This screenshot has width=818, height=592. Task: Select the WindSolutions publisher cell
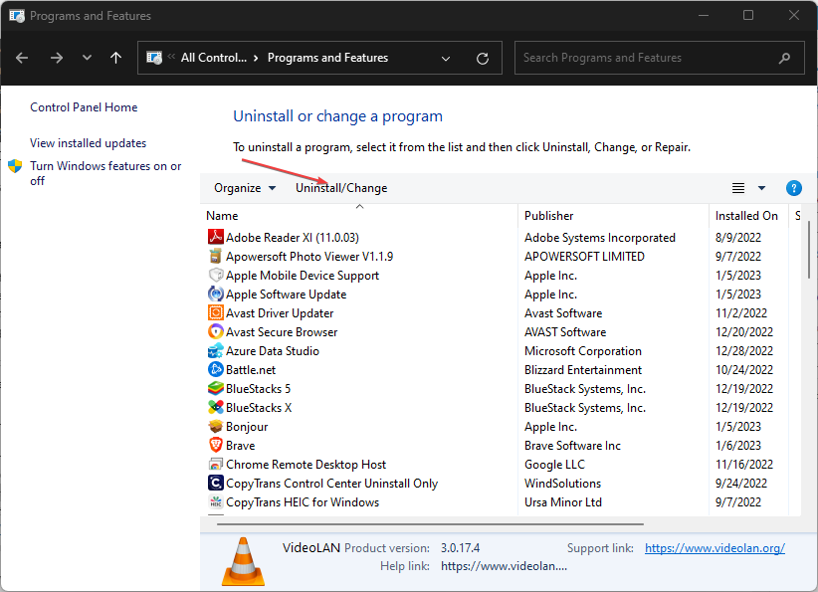[562, 483]
